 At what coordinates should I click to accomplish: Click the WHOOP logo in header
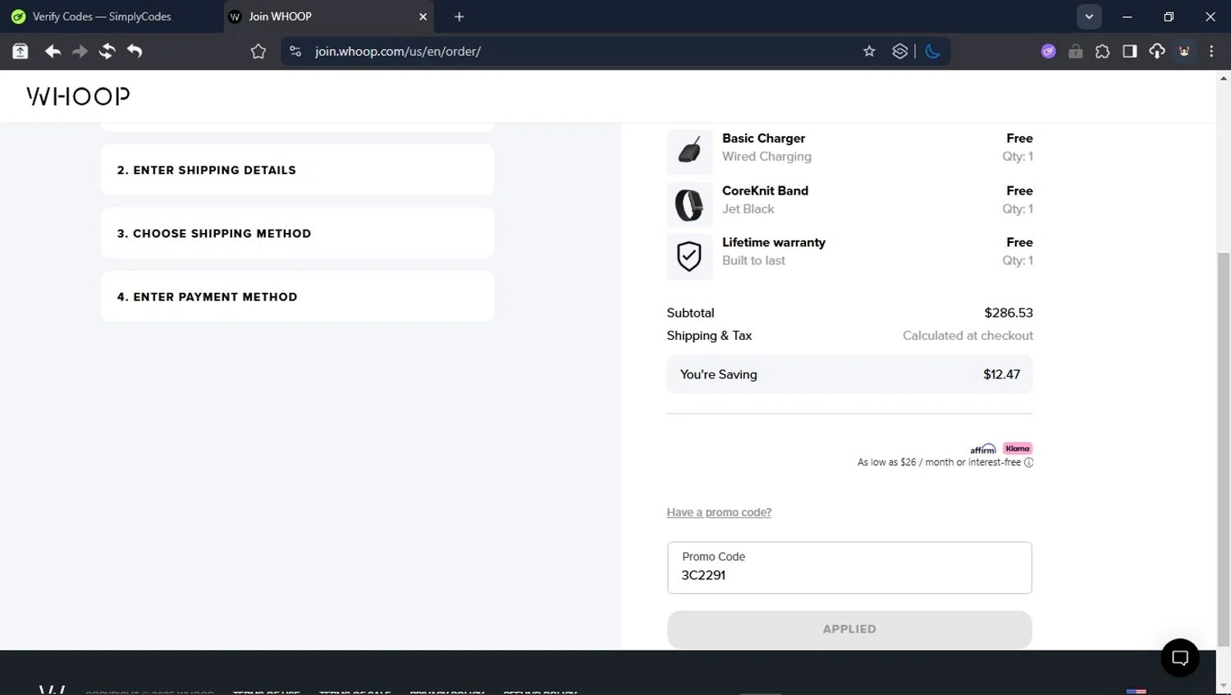[x=78, y=96]
